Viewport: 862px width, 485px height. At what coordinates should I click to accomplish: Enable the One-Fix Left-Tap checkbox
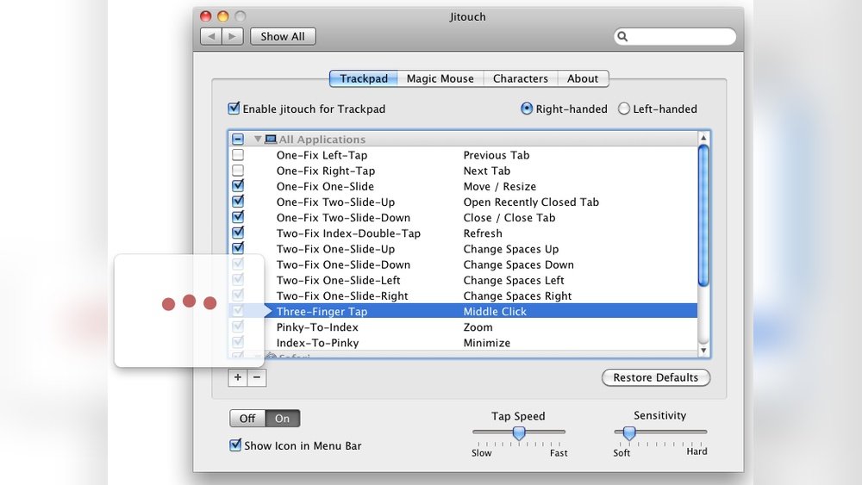pyautogui.click(x=238, y=155)
